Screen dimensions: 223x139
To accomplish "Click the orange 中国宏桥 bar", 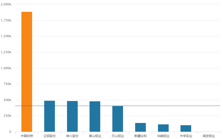I will tap(27, 72).
